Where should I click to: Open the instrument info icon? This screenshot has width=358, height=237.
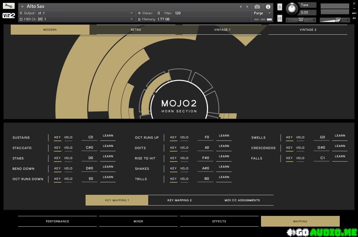[268, 7]
